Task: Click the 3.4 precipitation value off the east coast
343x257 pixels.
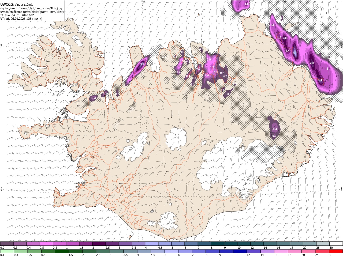Action: click(320, 80)
